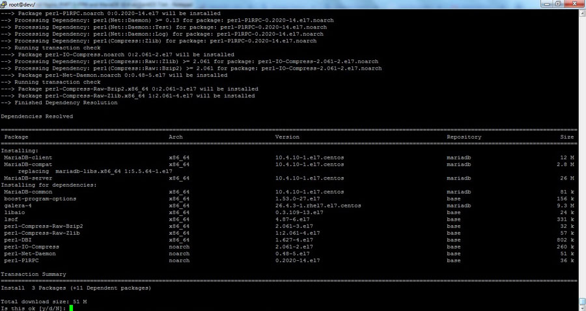Select the boost-program-options package name

pyautogui.click(x=40, y=199)
